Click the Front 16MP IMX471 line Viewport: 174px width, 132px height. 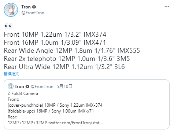tap(55, 43)
